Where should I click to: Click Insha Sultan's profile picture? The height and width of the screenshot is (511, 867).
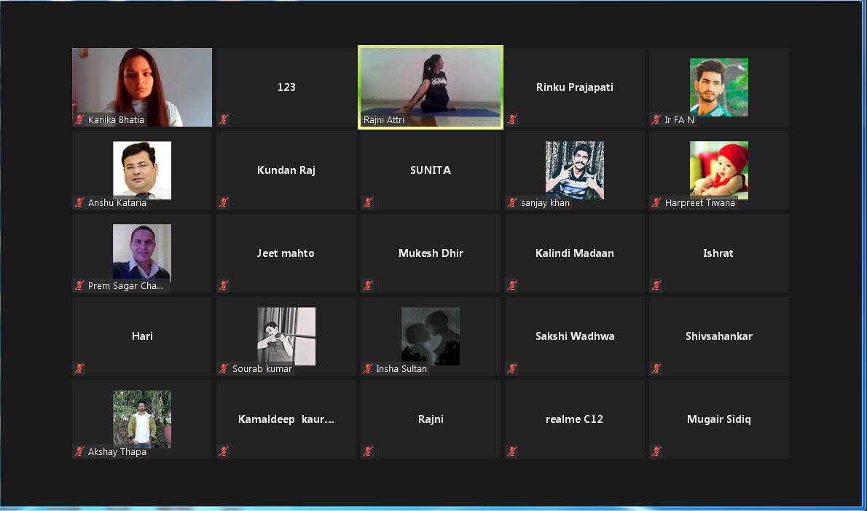(430, 336)
